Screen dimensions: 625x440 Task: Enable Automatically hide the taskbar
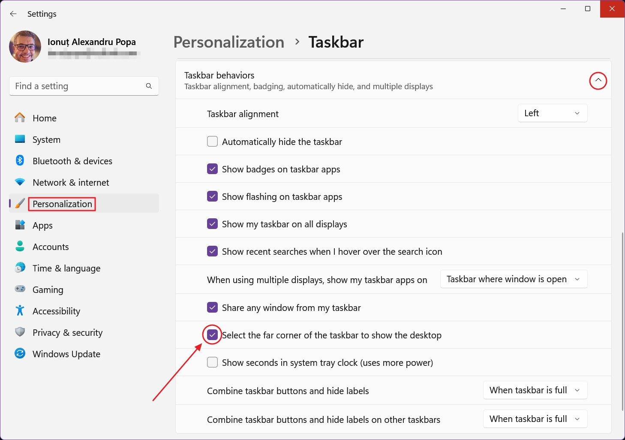pyautogui.click(x=212, y=141)
